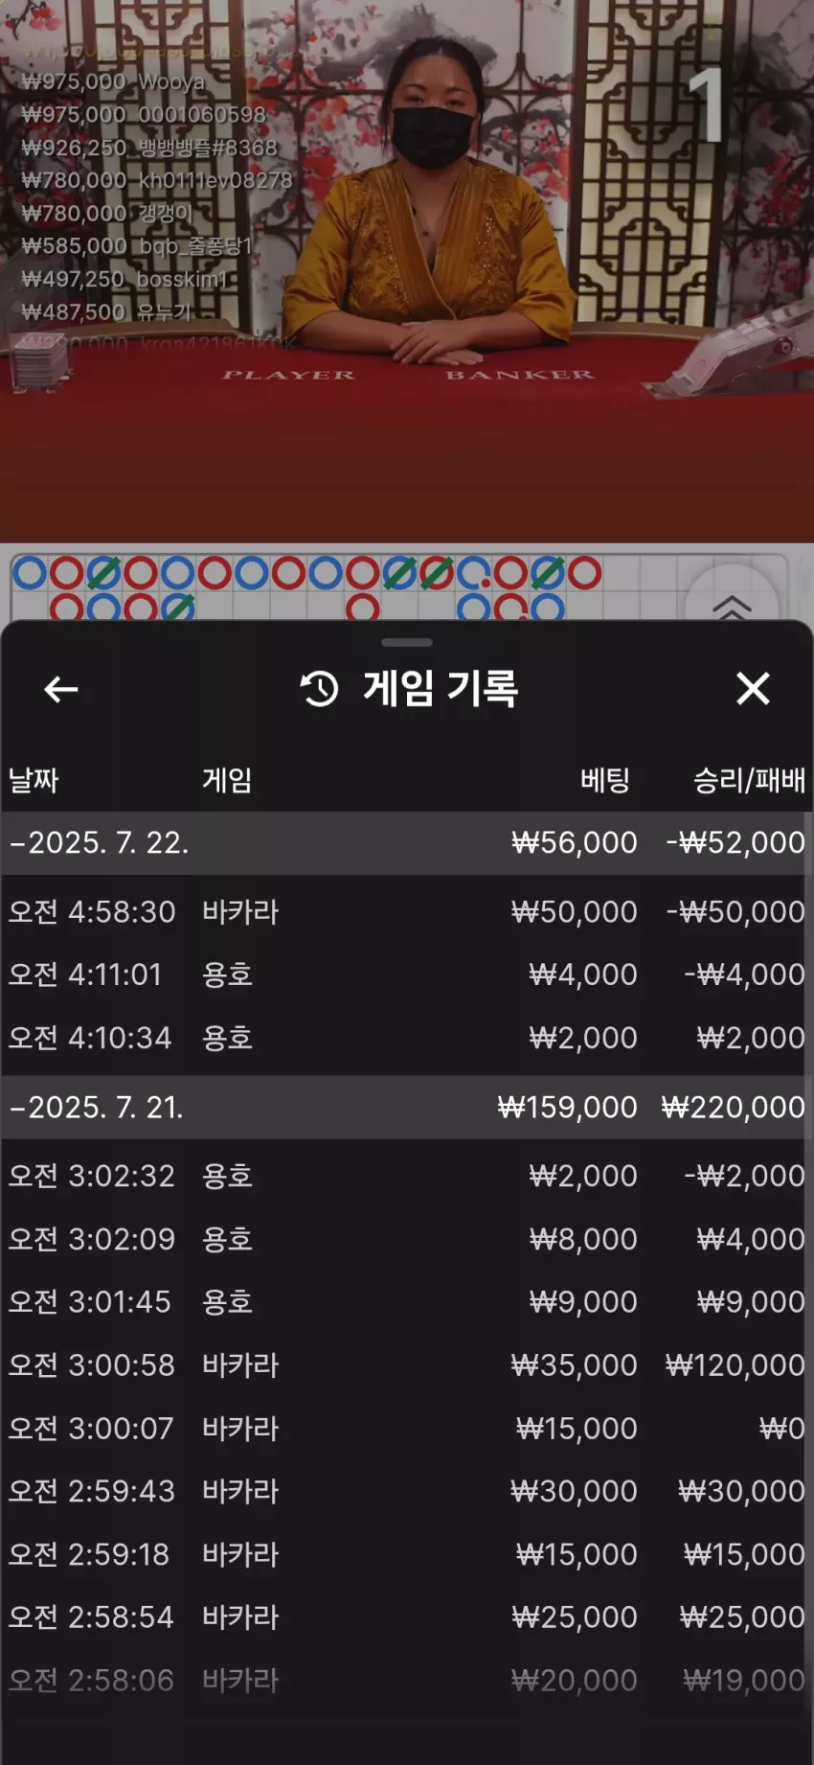Click the ₩35,000 bet amount

point(575,1365)
